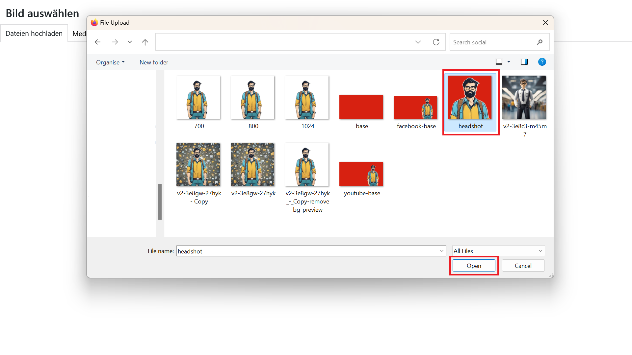Click the refresh button icon

tap(435, 42)
